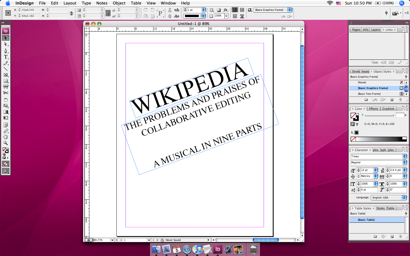The width and height of the screenshot is (410, 256).
Task: Delete selected style in Table Styles panel
Action: tap(400, 236)
